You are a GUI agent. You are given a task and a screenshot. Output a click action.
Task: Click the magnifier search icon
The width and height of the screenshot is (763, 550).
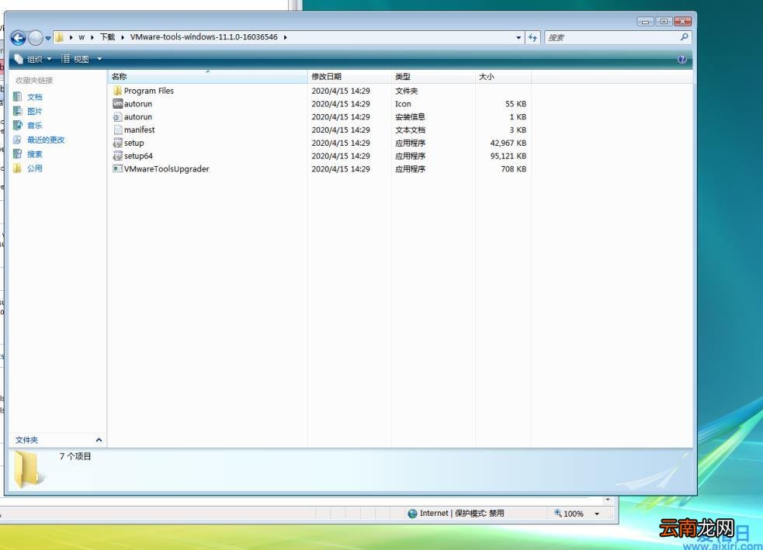pyautogui.click(x=684, y=37)
